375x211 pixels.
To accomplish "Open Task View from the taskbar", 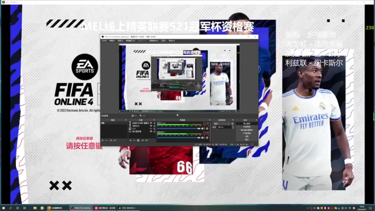I will click(x=24, y=208).
